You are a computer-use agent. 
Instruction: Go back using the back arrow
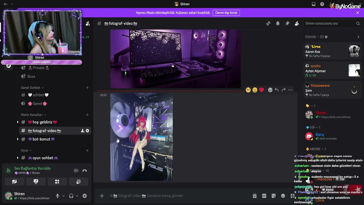(6, 4)
